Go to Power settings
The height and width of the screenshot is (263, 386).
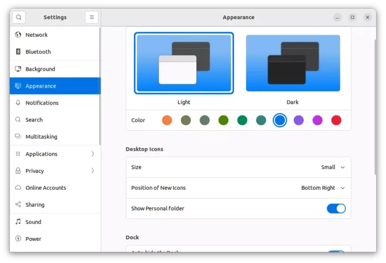[55, 239]
